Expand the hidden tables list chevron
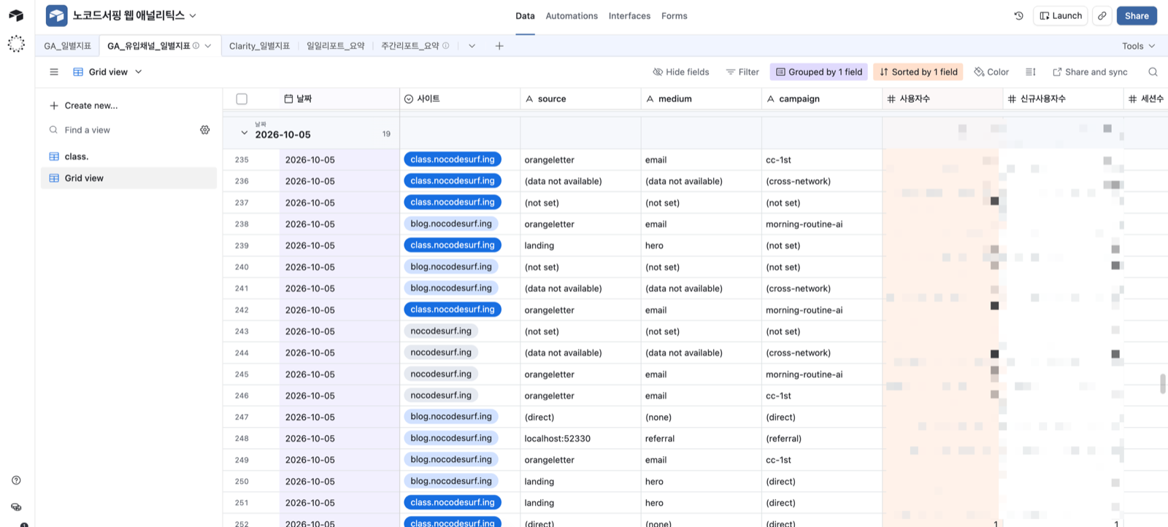1168x527 pixels. point(472,46)
